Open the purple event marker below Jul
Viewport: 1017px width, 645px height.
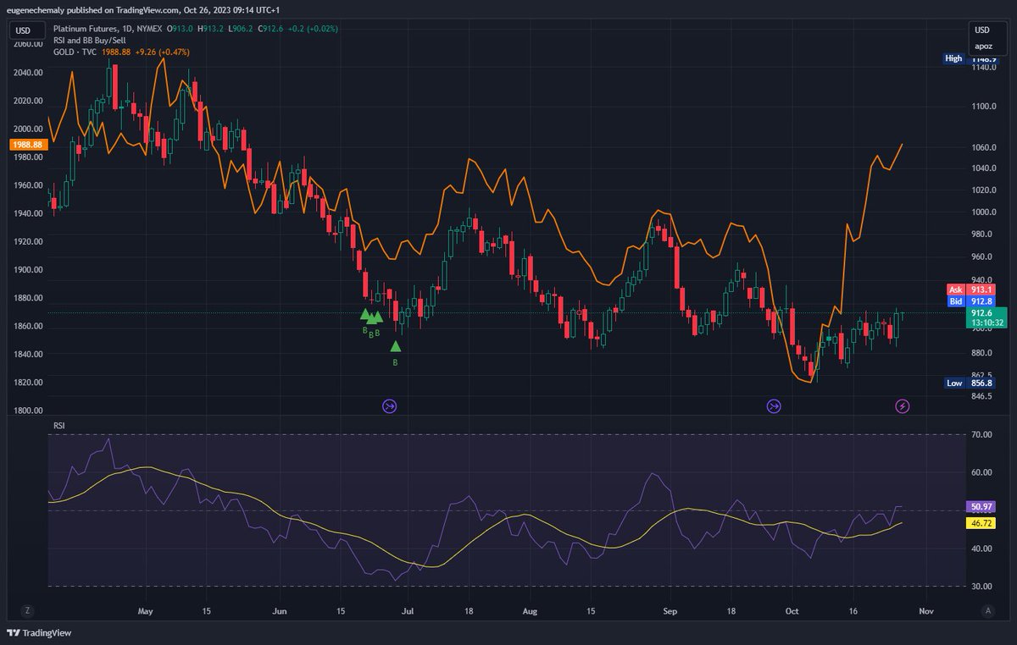390,406
